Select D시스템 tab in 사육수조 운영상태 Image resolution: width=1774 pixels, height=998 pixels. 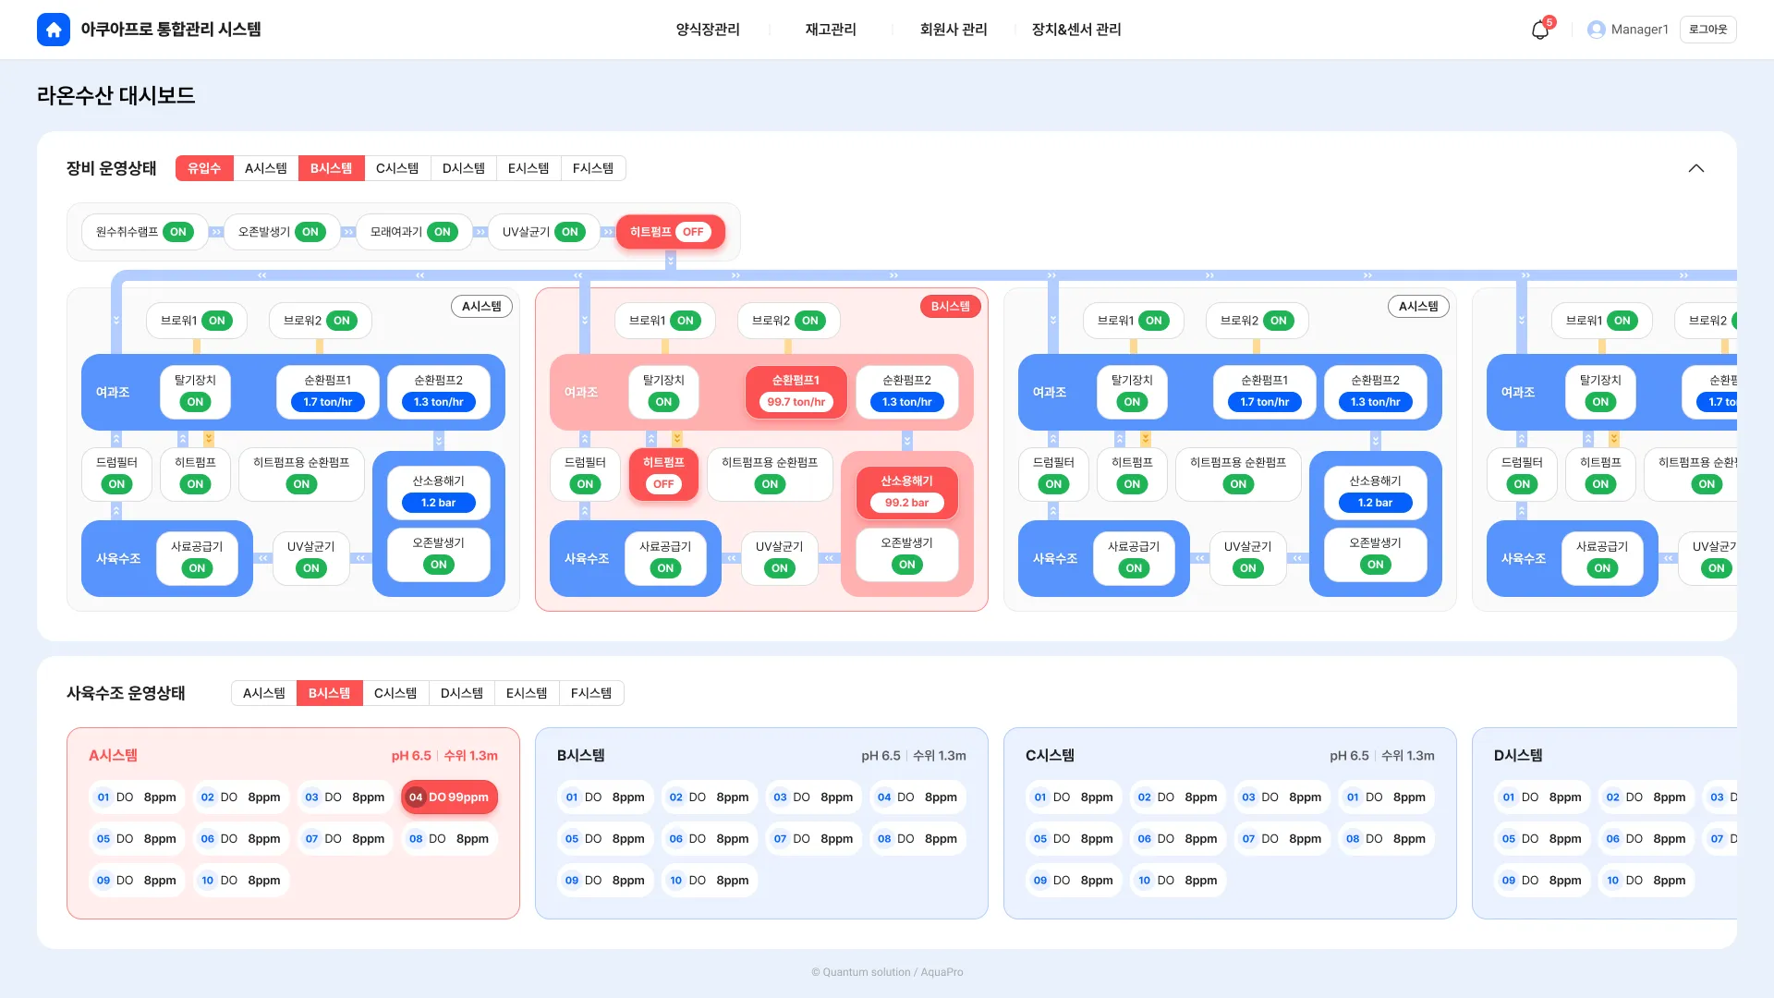[x=462, y=693]
